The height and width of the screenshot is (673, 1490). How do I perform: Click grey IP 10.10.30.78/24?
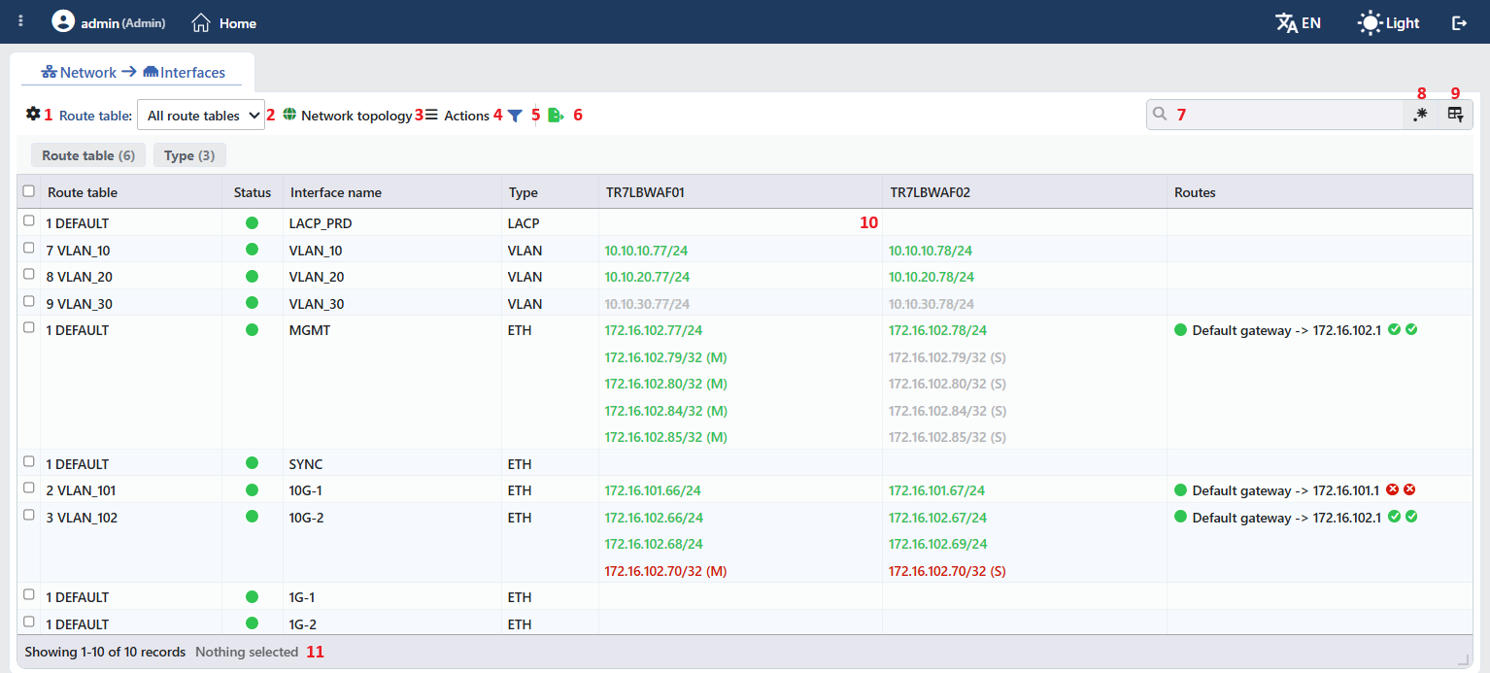pos(931,304)
